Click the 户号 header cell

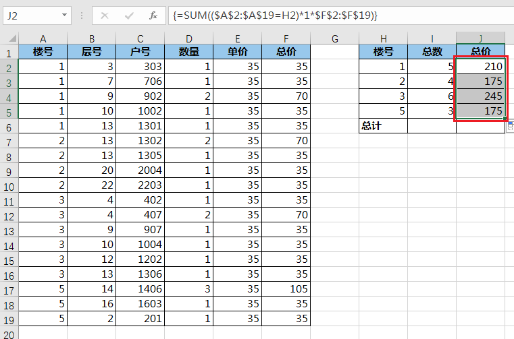point(140,52)
